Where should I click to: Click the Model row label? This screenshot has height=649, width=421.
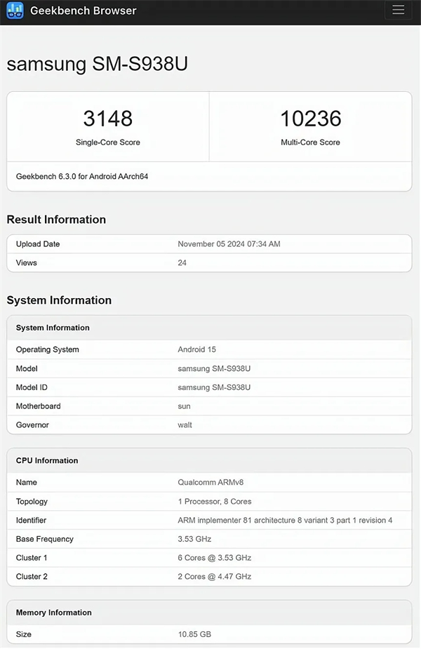(x=27, y=368)
